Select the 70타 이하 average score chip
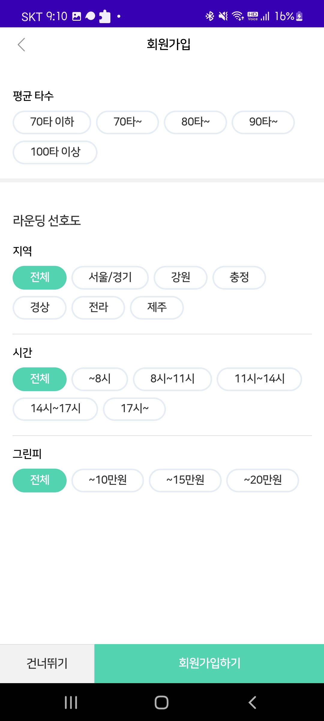This screenshot has width=324, height=721. (x=52, y=122)
